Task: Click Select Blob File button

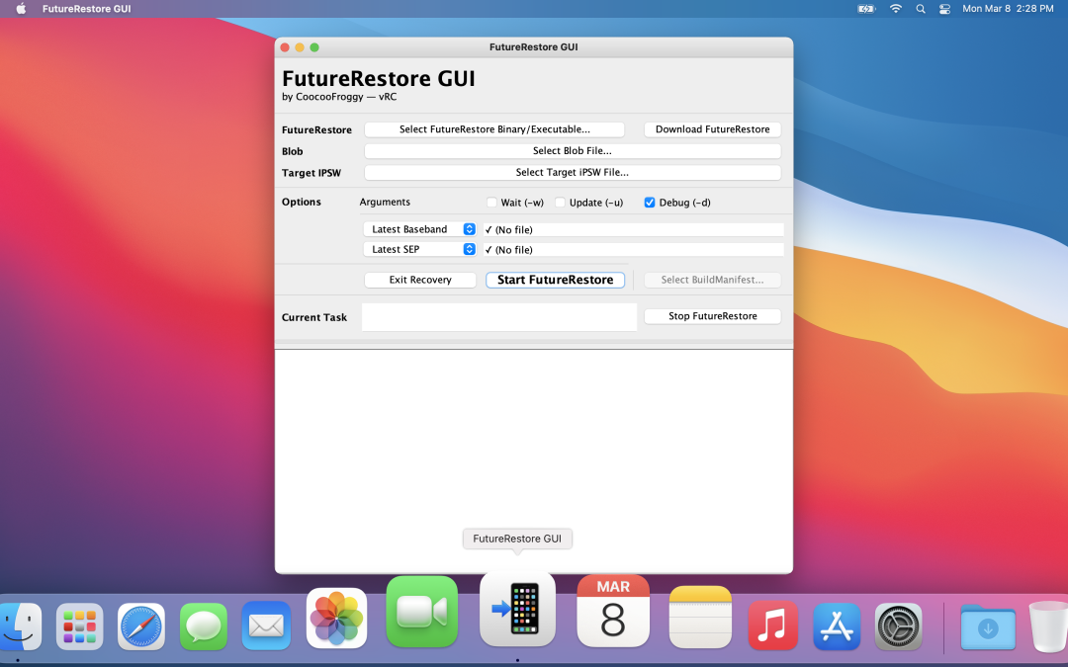Action: point(573,151)
